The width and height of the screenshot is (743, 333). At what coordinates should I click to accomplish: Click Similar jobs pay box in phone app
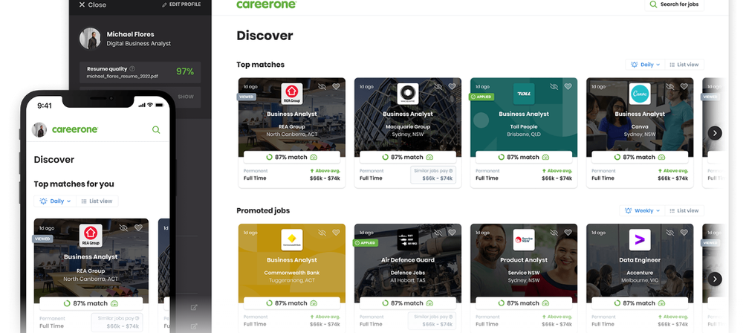coord(117,323)
